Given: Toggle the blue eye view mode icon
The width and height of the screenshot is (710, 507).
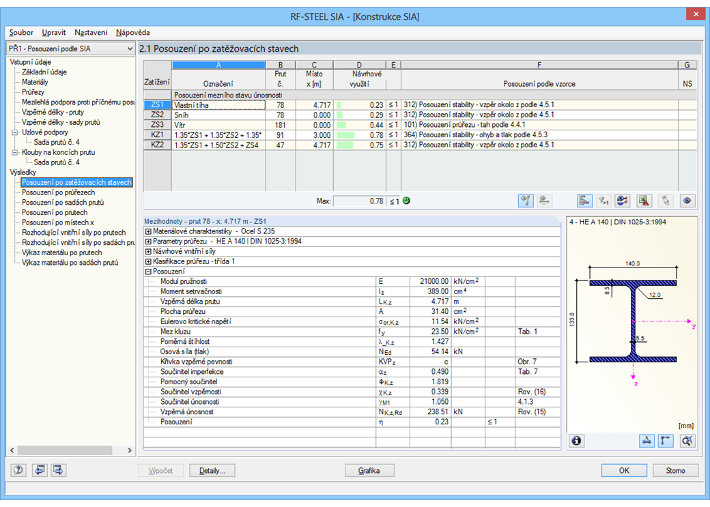Looking at the screenshot, I should (x=687, y=201).
